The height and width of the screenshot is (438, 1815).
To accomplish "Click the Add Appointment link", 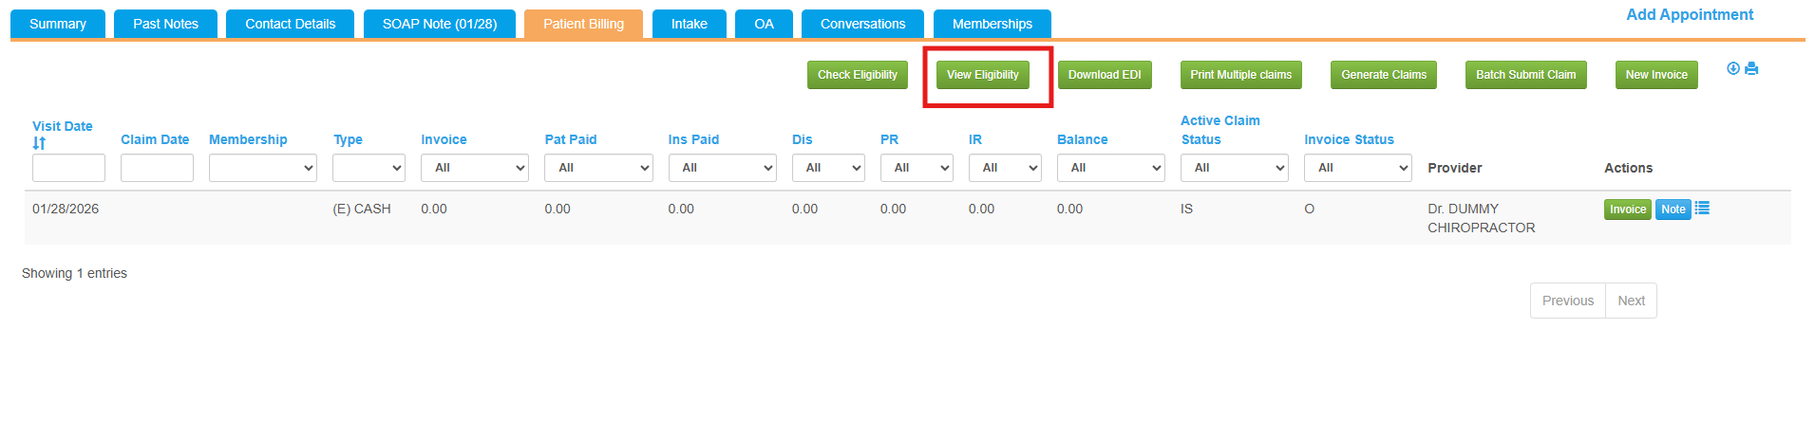I will (1690, 14).
